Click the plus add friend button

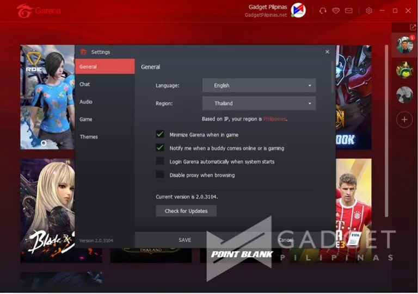(x=404, y=120)
